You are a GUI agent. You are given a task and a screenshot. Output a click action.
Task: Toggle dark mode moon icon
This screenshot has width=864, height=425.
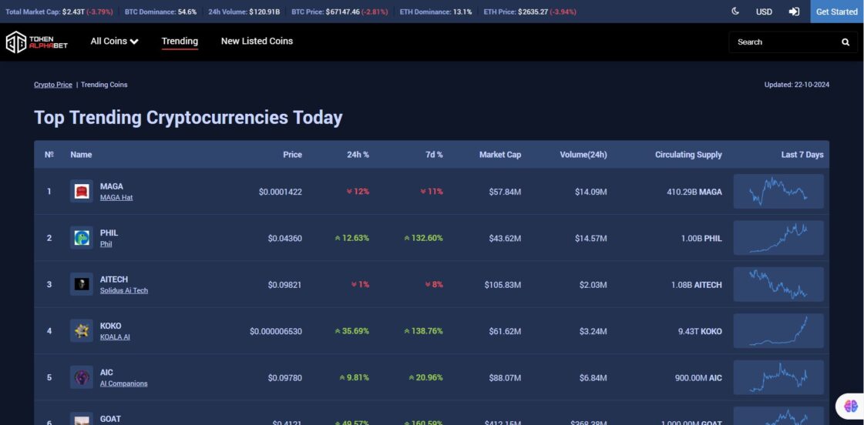[735, 12]
